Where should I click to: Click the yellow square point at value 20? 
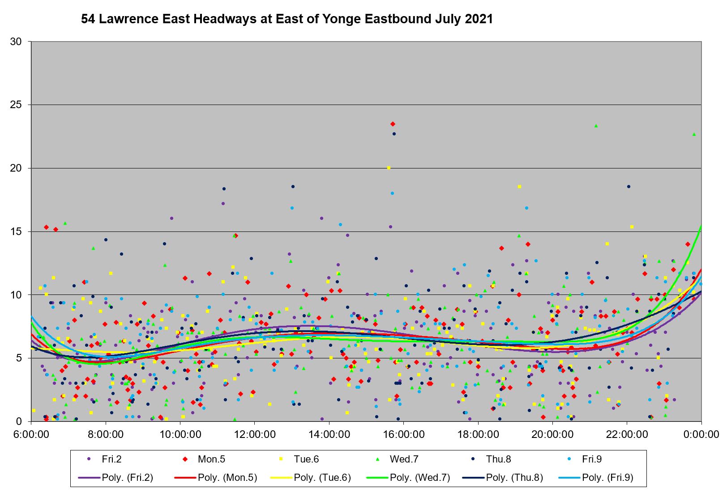coord(389,168)
